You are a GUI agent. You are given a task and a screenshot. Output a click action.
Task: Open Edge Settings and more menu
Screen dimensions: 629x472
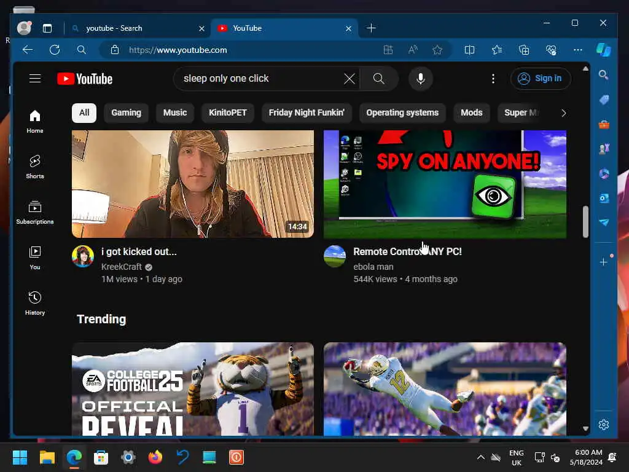pyautogui.click(x=577, y=50)
